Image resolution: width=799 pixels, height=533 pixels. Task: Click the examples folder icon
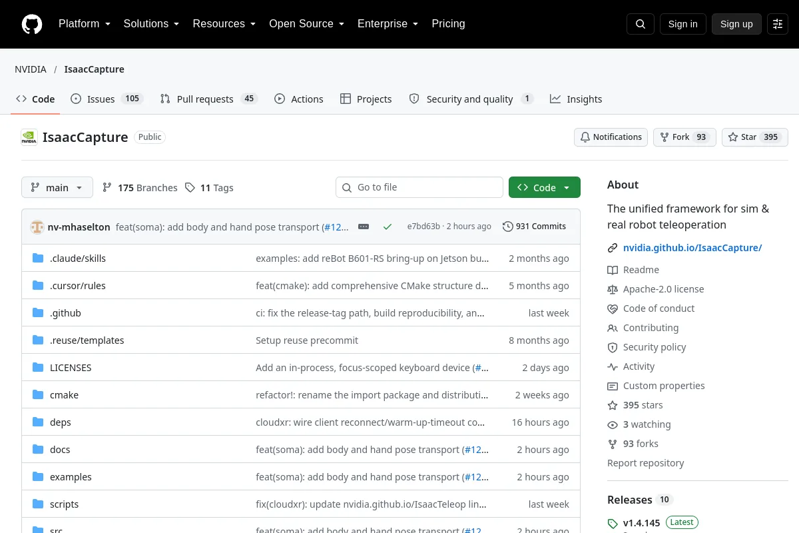pyautogui.click(x=38, y=477)
